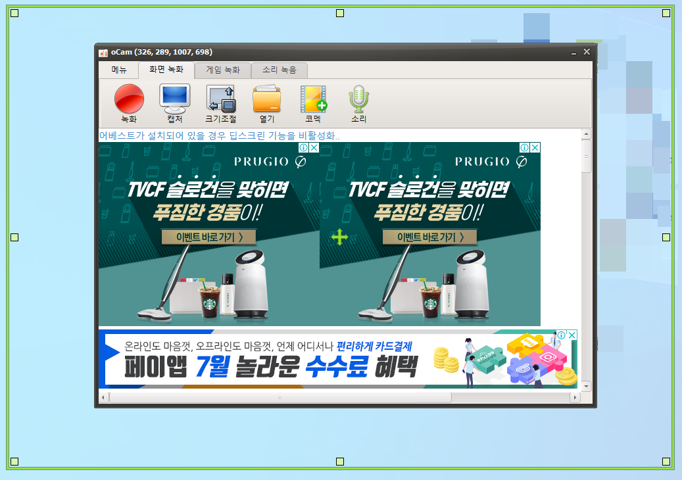Switch to the 소리 녹음 tab
682x480 pixels.
point(280,70)
